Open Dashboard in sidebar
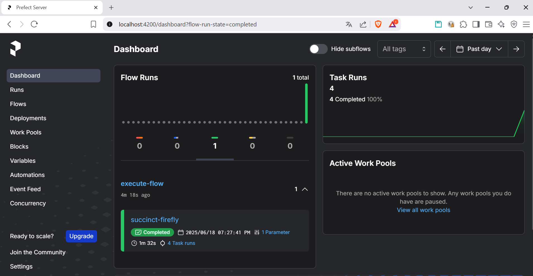This screenshot has width=533, height=276. (54, 76)
